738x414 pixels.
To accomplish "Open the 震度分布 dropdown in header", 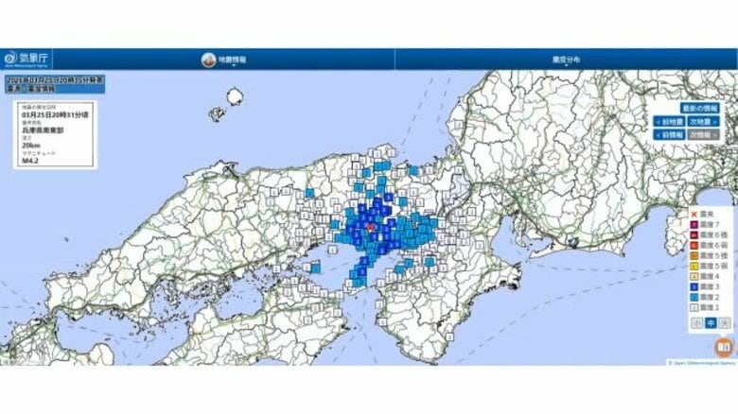I will click(566, 60).
